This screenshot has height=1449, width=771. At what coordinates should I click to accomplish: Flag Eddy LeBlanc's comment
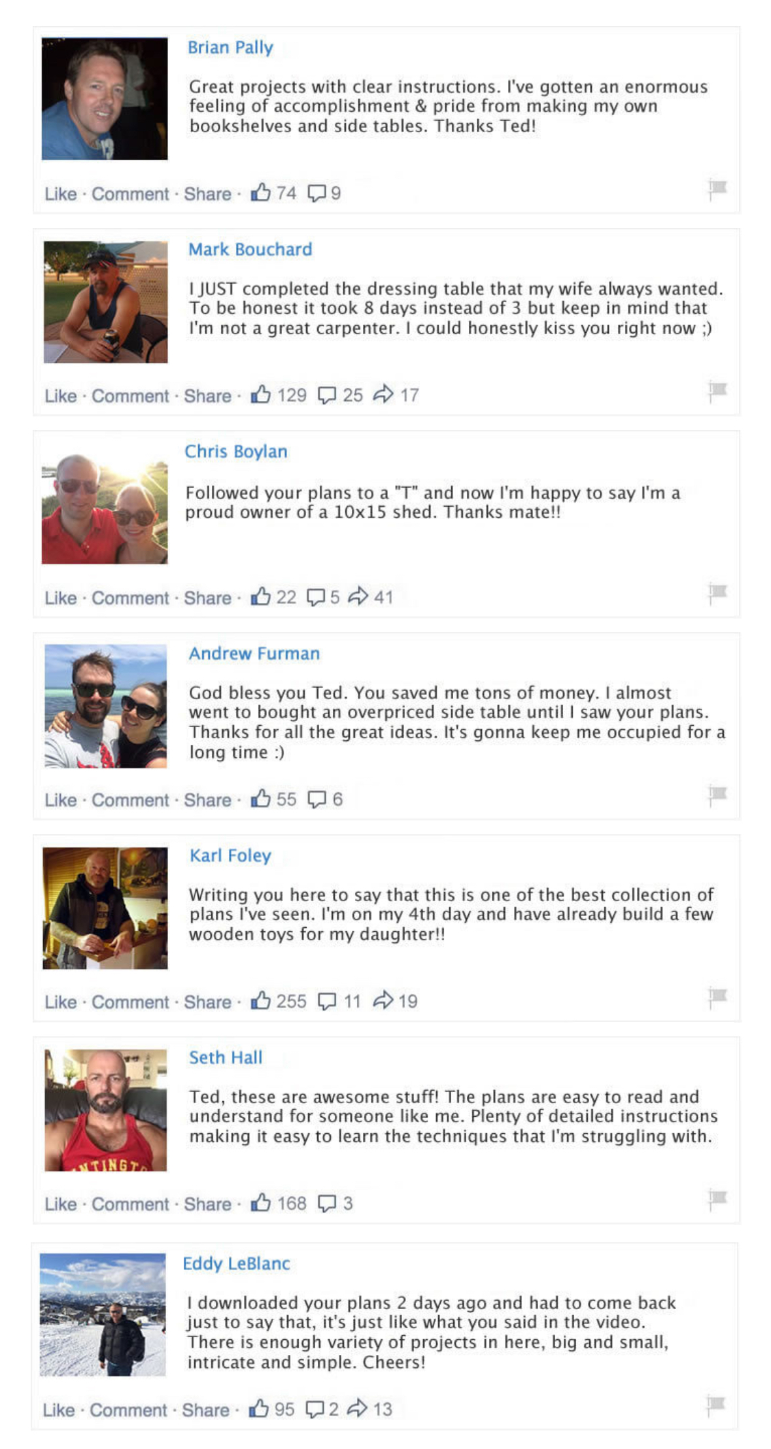(x=715, y=1405)
